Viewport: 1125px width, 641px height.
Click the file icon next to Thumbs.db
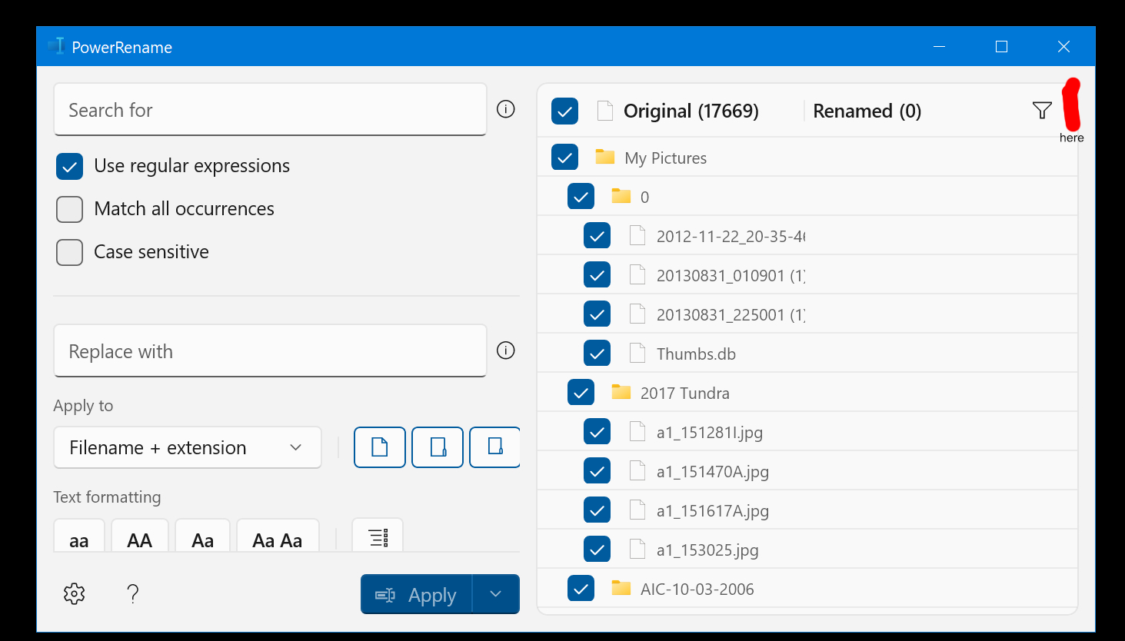[x=637, y=353]
